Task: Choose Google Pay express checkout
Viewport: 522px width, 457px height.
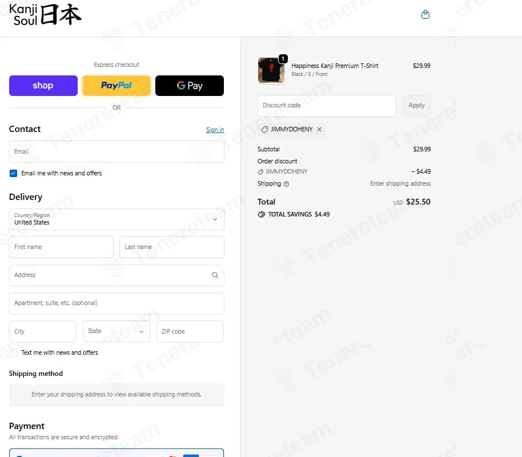Action: coord(190,86)
